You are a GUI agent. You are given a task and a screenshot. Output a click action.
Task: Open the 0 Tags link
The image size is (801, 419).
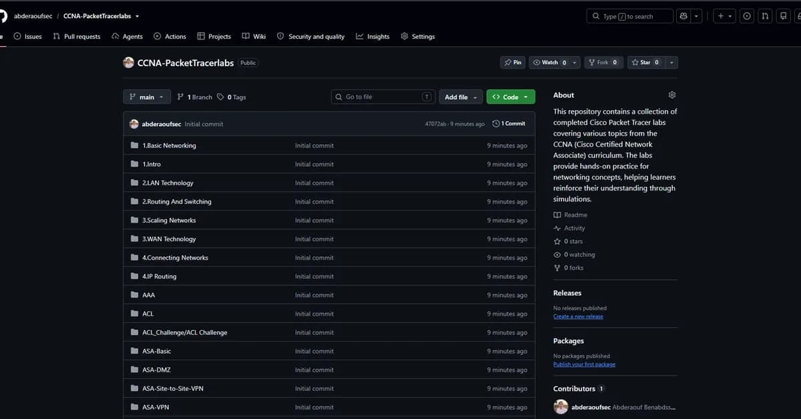(x=232, y=97)
